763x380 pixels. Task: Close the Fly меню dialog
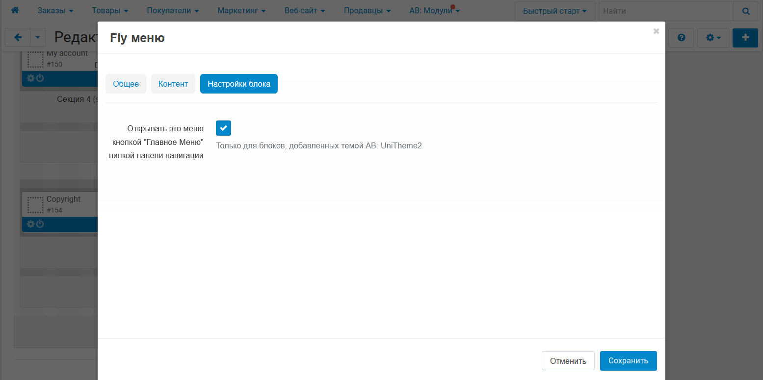tap(656, 31)
